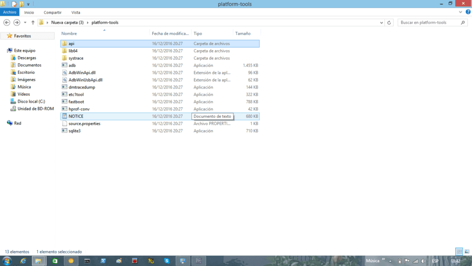Switch to details view icon in status bar

tap(459, 251)
